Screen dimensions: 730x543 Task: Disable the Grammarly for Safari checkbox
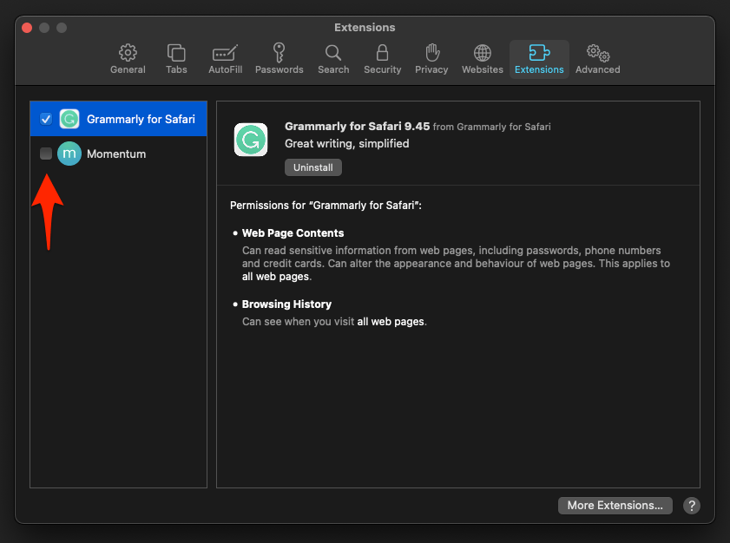coord(46,119)
